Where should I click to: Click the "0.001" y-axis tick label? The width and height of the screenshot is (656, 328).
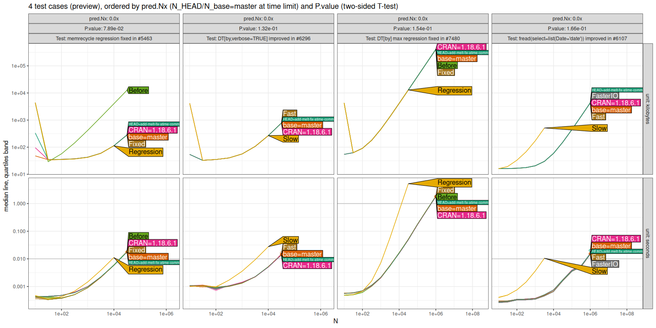(19, 287)
